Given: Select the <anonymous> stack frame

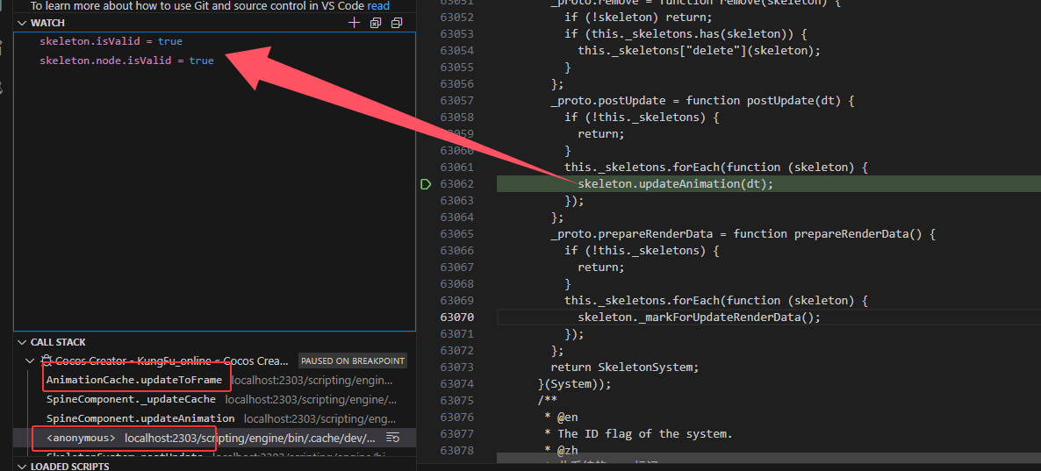Looking at the screenshot, I should (214, 438).
